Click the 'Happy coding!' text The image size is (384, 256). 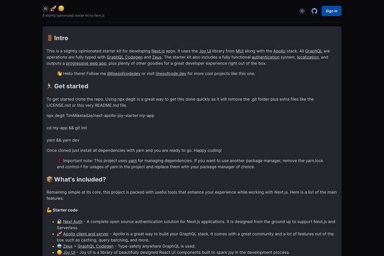pyautogui.click(x=208, y=150)
